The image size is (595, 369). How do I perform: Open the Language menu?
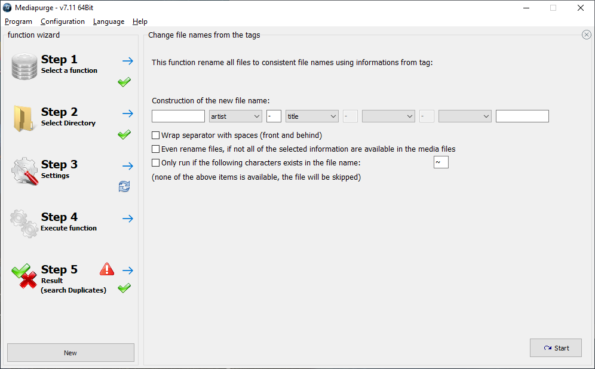coord(109,21)
